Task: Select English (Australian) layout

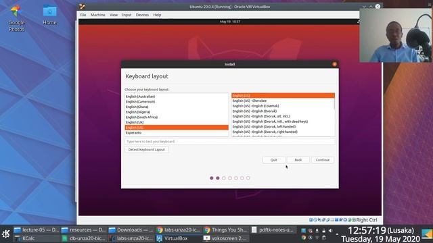Action: (x=177, y=97)
